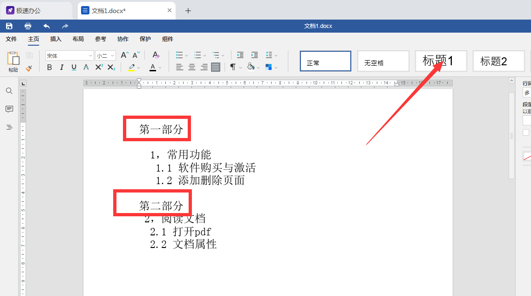Expand multilevel list style arrow
The image size is (531, 296).
click(223, 55)
